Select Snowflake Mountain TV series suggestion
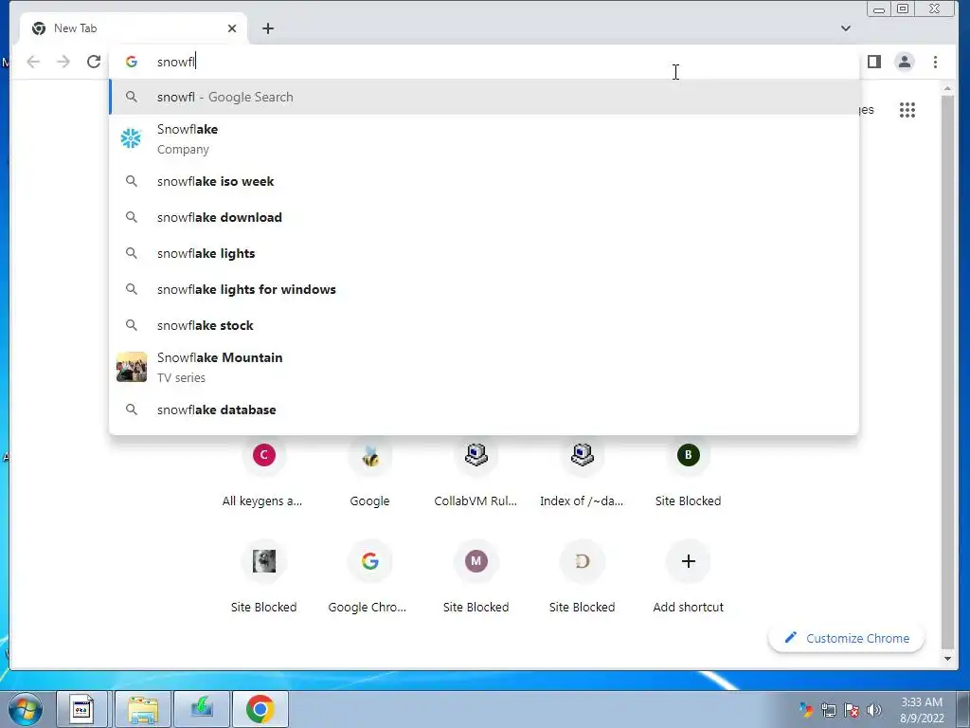This screenshot has width=970, height=728. pos(484,367)
